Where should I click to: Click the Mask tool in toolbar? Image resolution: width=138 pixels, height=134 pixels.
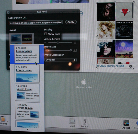(x=73, y=123)
